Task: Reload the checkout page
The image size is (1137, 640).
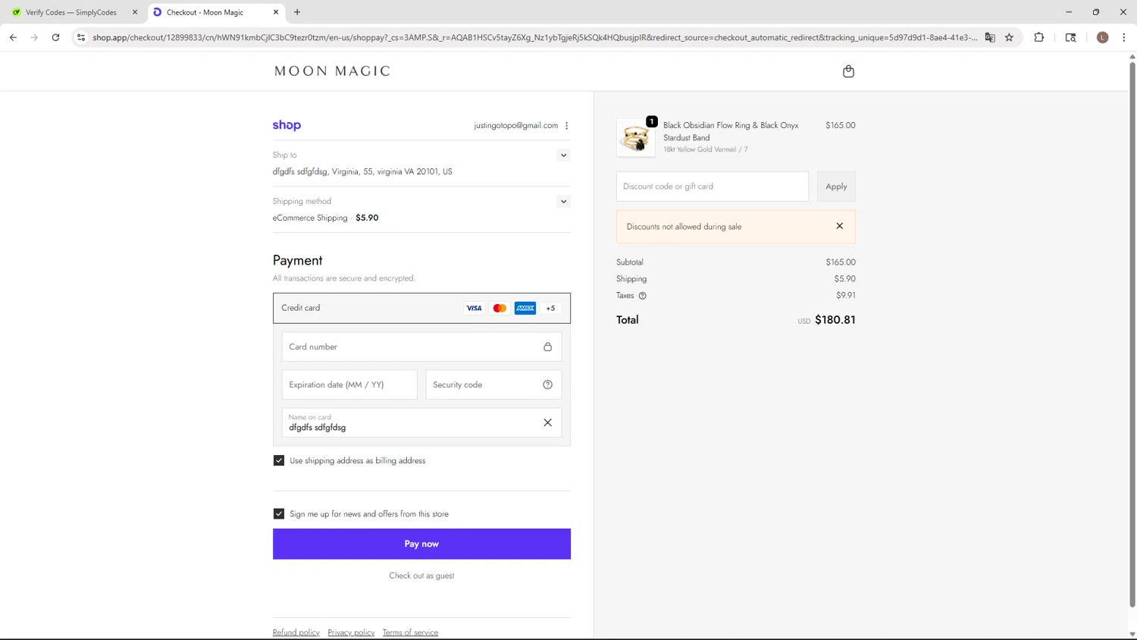Action: (55, 37)
